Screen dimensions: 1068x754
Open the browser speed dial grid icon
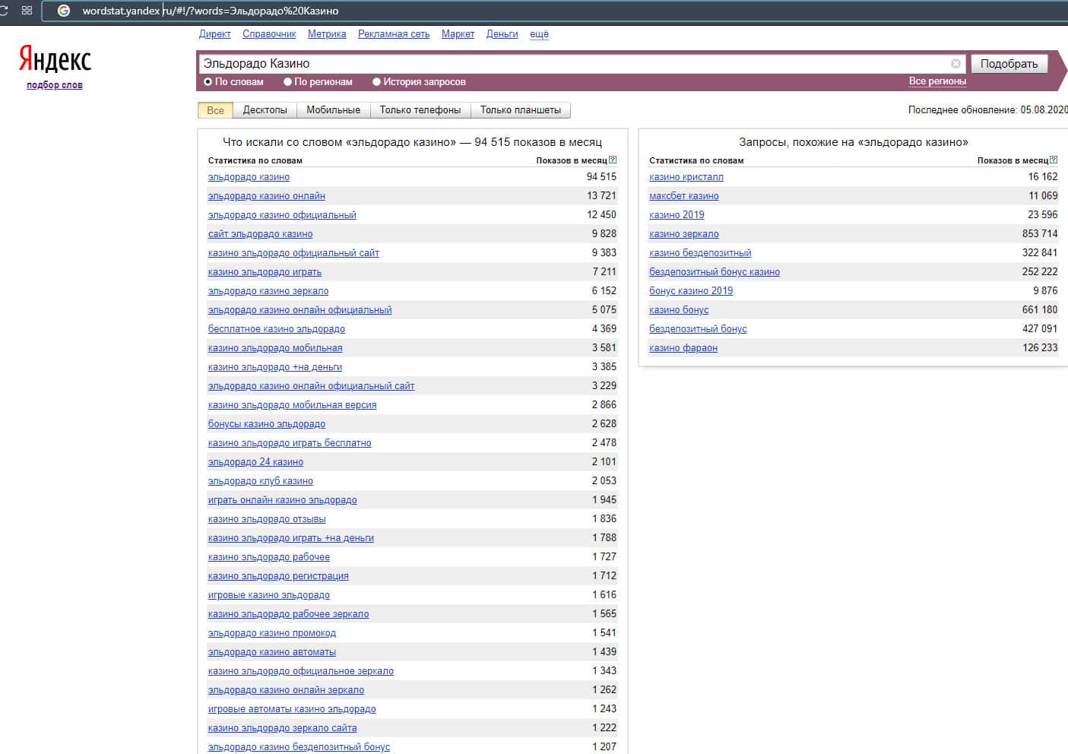[x=27, y=11]
